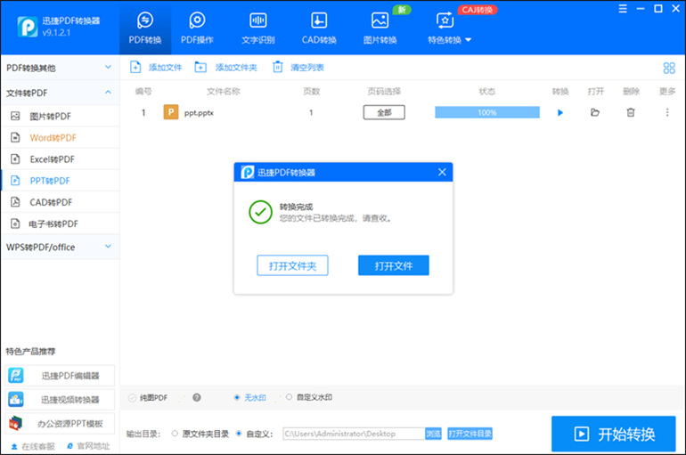686x455 pixels.
Task: Click the 开始转换 button
Action: click(613, 434)
